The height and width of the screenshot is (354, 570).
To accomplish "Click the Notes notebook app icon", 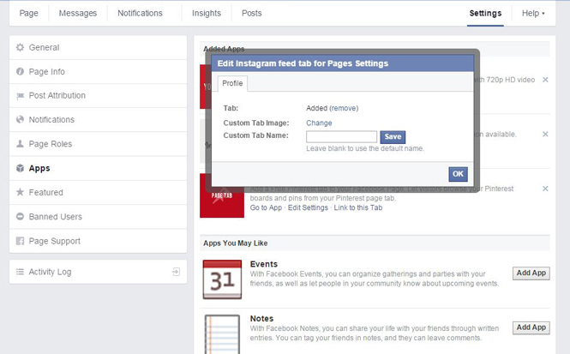I will [222, 334].
